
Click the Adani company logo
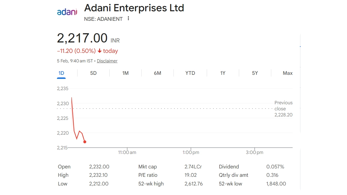(67, 12)
